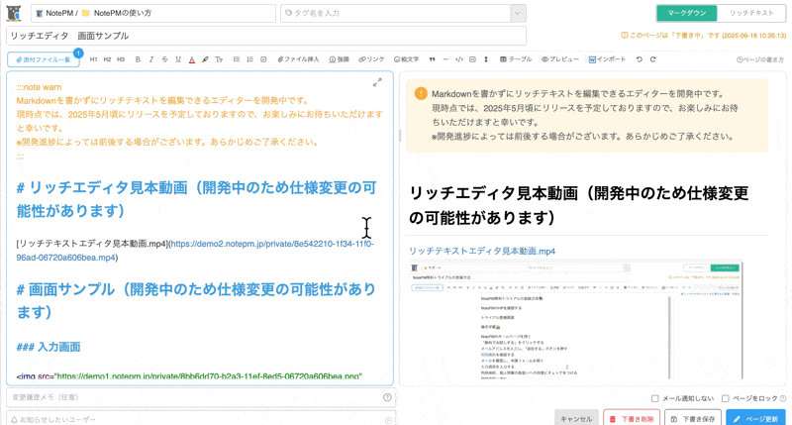Insert a リンク link
Viewport: 792px width, 425px height.
coord(371,59)
